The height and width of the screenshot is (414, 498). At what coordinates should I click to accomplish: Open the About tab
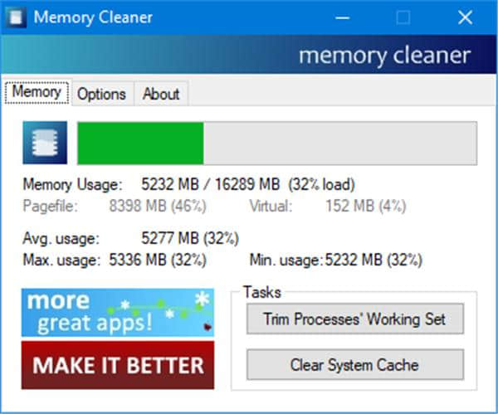click(x=161, y=94)
